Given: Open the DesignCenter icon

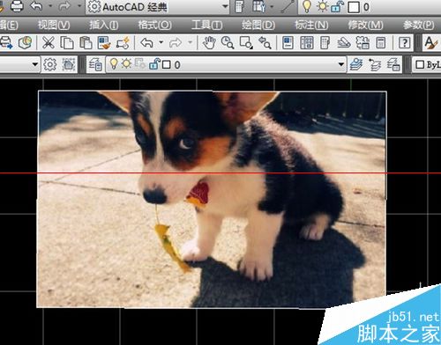Looking at the screenshot, I should [x=307, y=43].
